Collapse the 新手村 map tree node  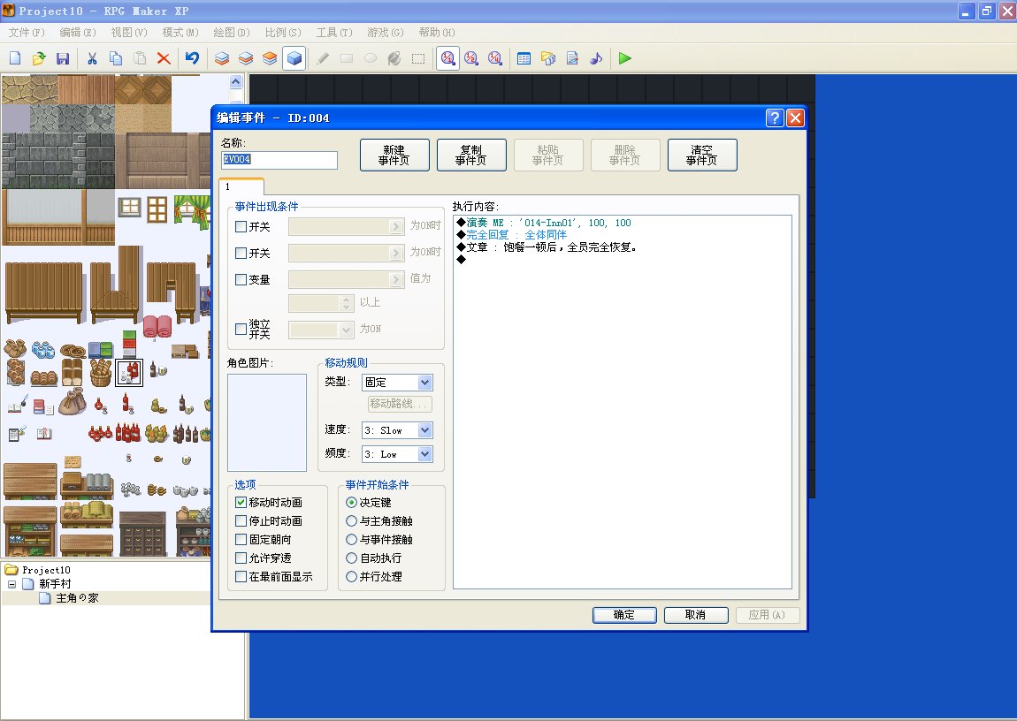[11, 584]
